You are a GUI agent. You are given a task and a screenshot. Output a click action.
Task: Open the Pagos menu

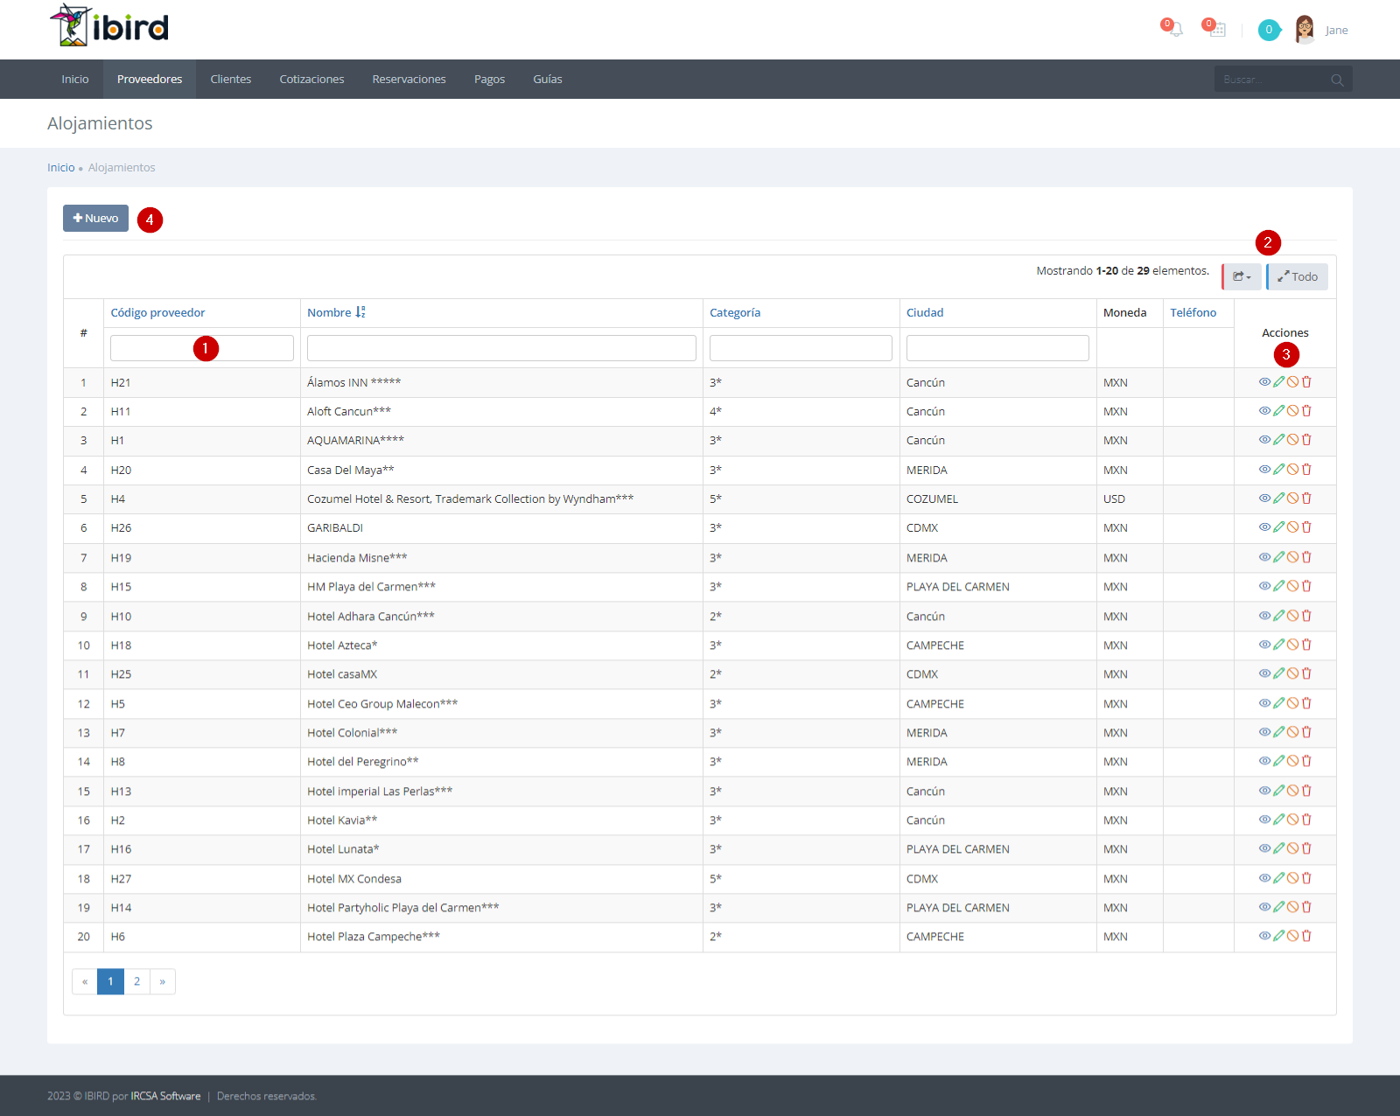pos(489,79)
